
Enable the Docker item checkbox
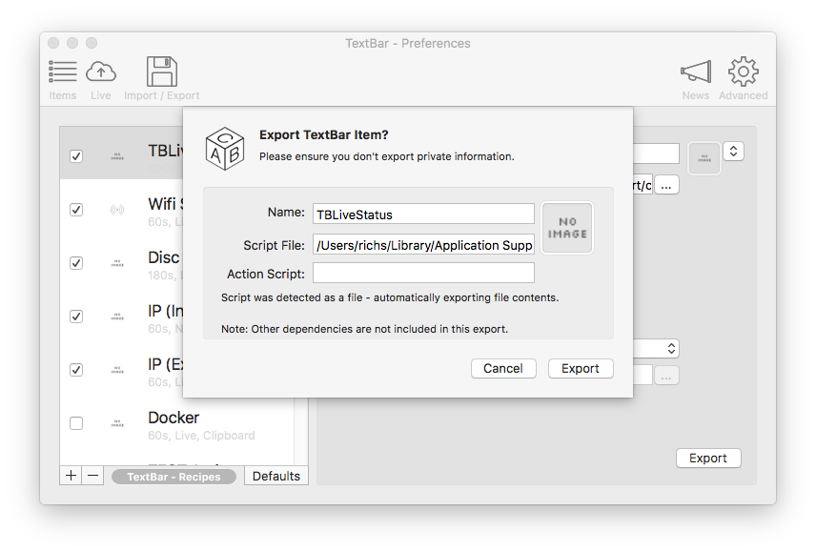click(76, 423)
